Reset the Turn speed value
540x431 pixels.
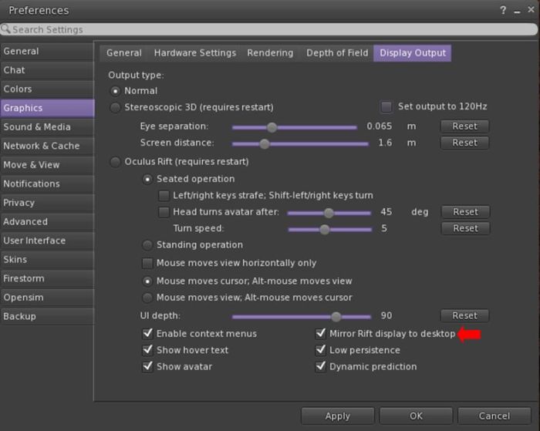[465, 228]
